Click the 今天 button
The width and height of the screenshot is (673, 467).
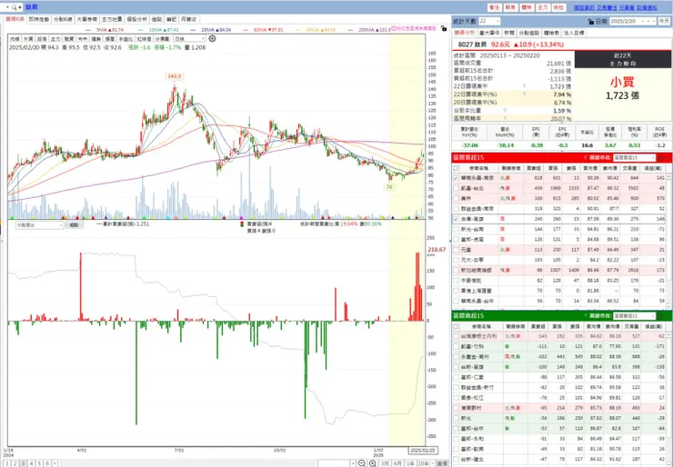[665, 21]
